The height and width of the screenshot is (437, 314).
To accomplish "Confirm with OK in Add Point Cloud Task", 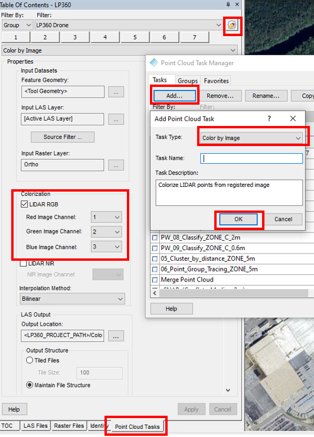I will tap(238, 219).
